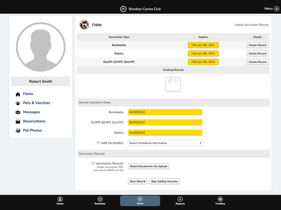Delete the Da2PP vaccination record
The image size is (281, 210).
[258, 62]
